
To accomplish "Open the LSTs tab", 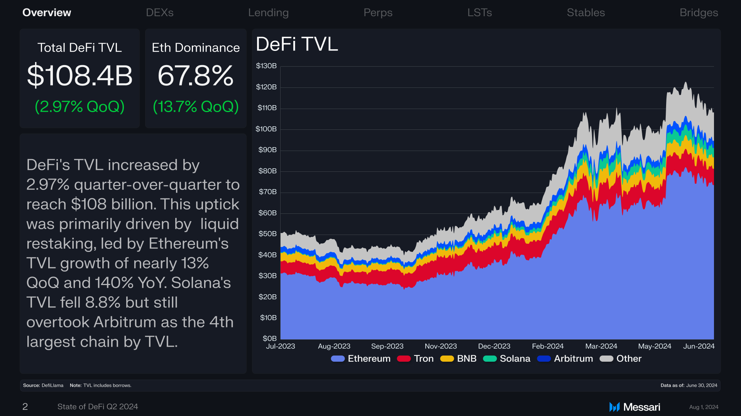I will (x=480, y=13).
